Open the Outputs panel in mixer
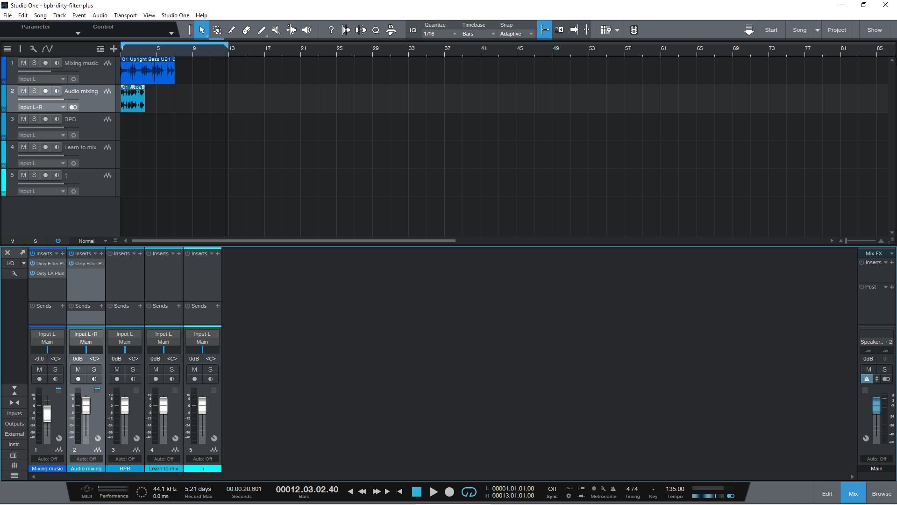Image resolution: width=897 pixels, height=505 pixels. point(14,424)
